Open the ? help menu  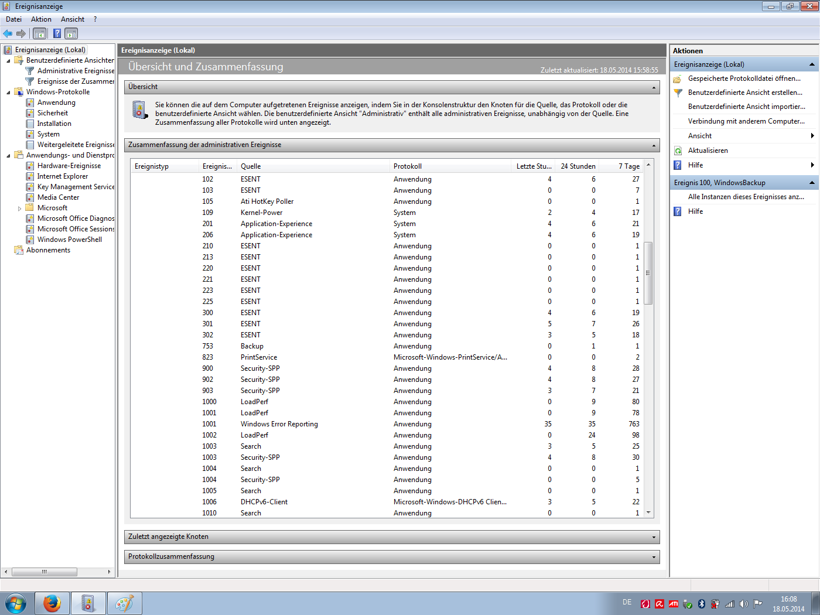pos(95,19)
